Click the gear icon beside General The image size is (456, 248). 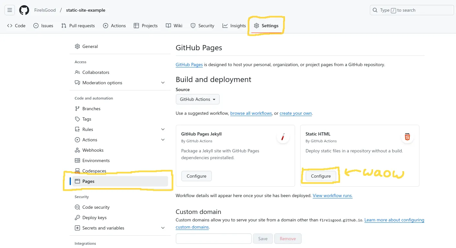[77, 46]
